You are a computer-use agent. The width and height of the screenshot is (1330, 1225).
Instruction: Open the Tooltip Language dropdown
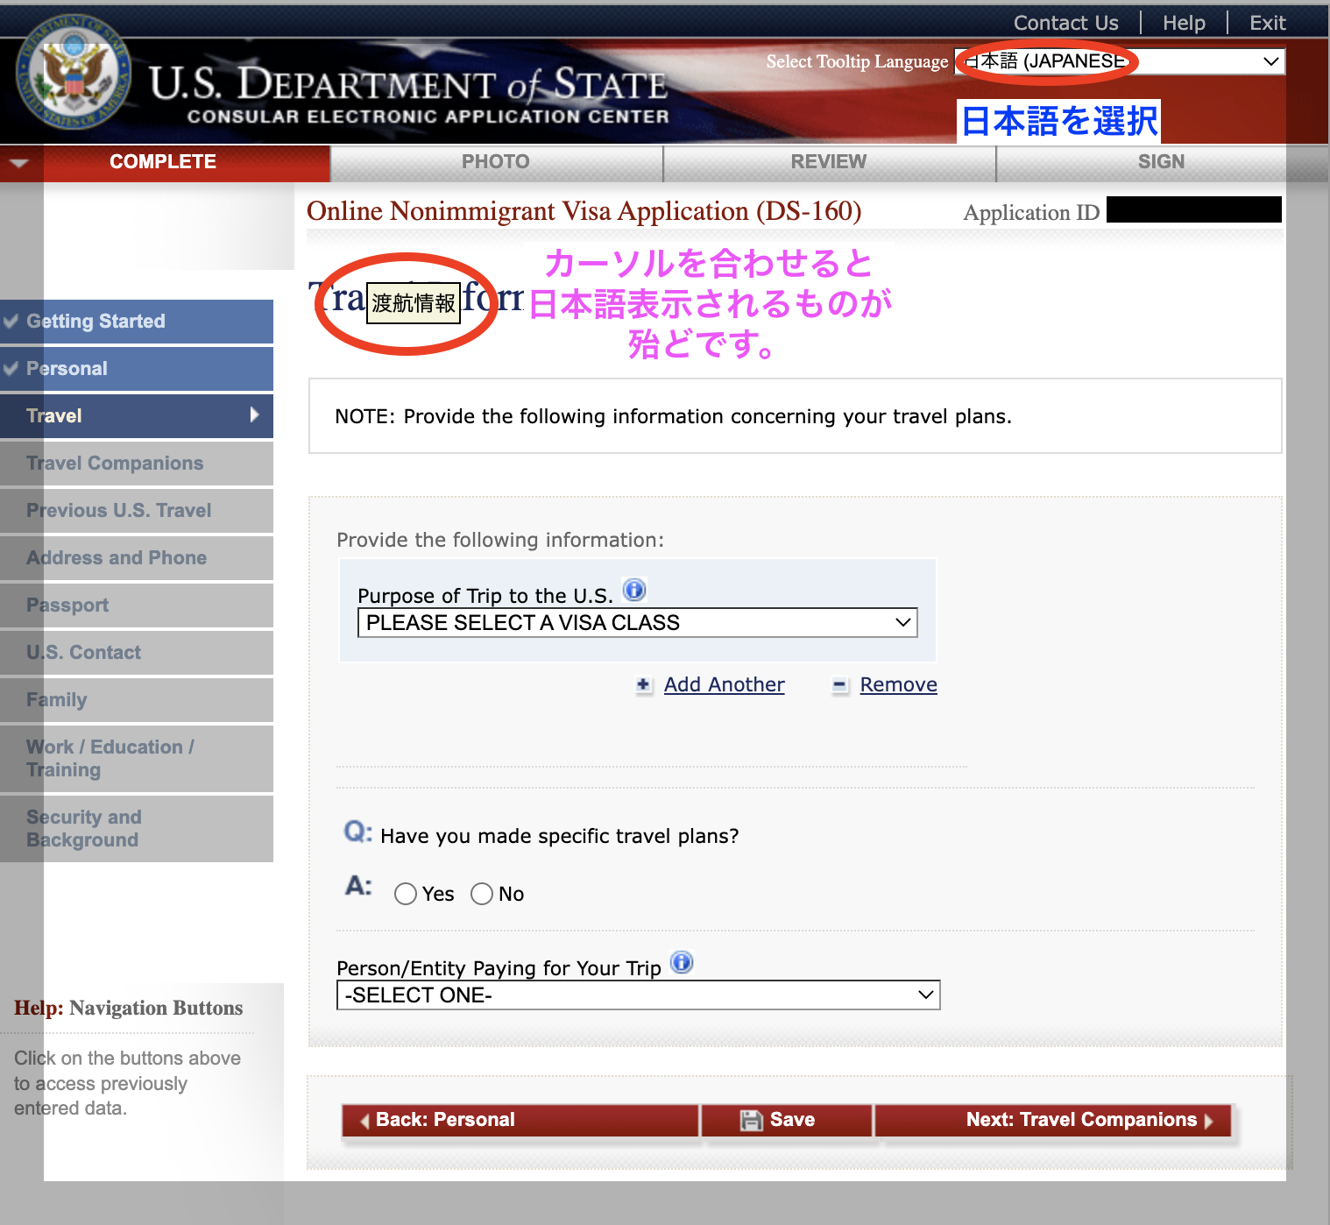[1120, 61]
